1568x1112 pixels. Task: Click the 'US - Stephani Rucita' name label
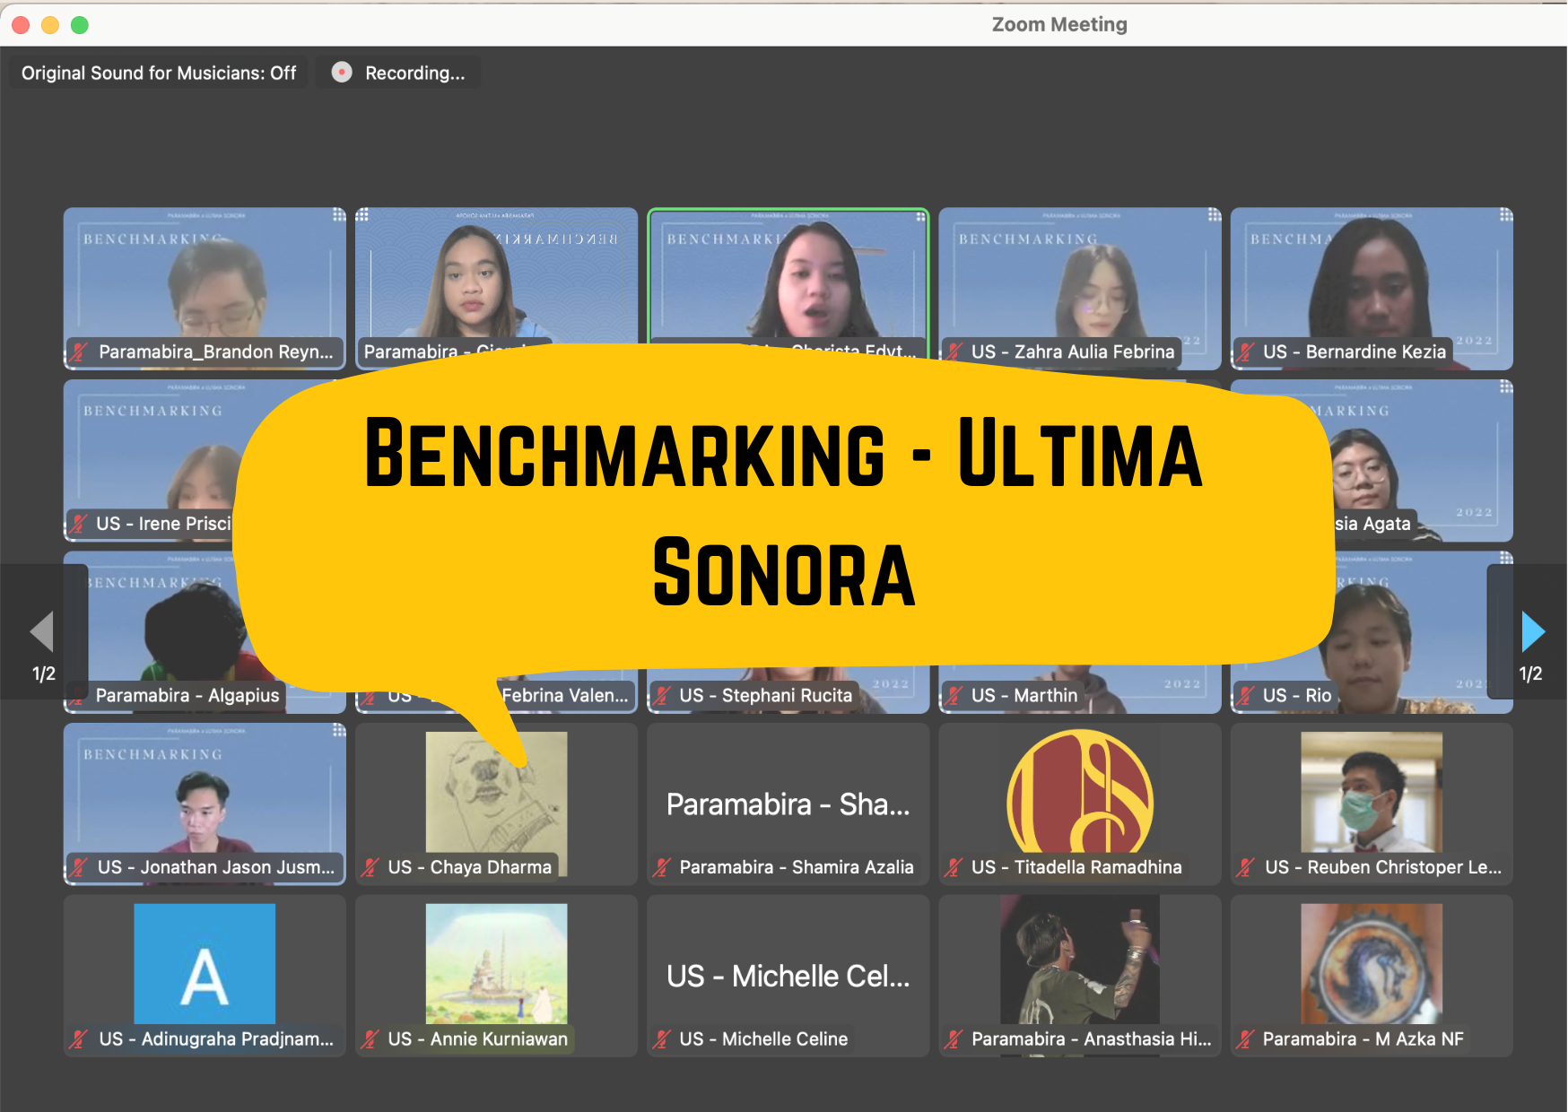tap(765, 696)
